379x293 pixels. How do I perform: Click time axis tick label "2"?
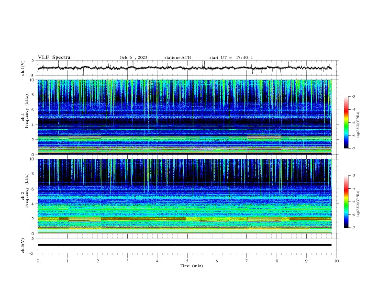(x=98, y=261)
